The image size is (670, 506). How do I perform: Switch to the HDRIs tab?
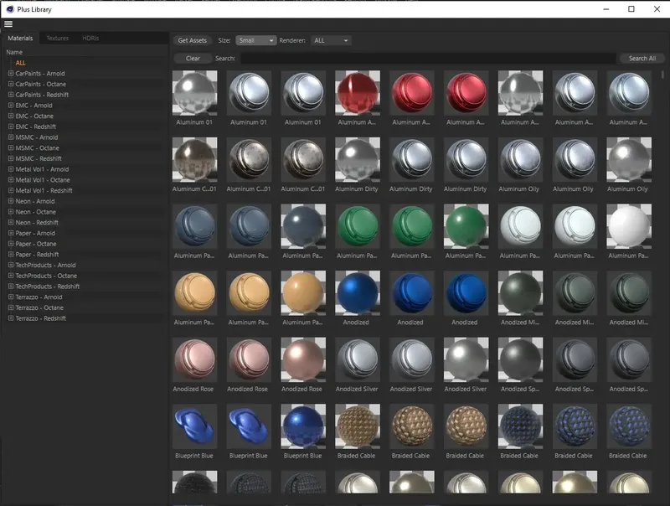pos(88,38)
